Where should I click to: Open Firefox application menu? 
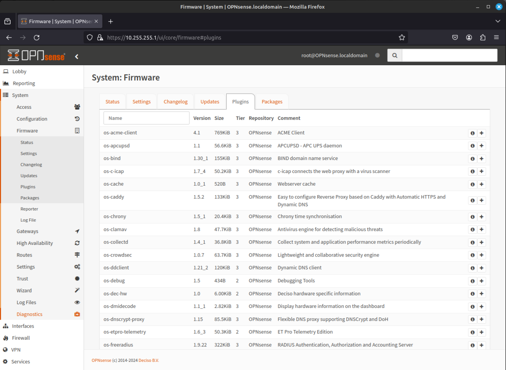[496, 37]
